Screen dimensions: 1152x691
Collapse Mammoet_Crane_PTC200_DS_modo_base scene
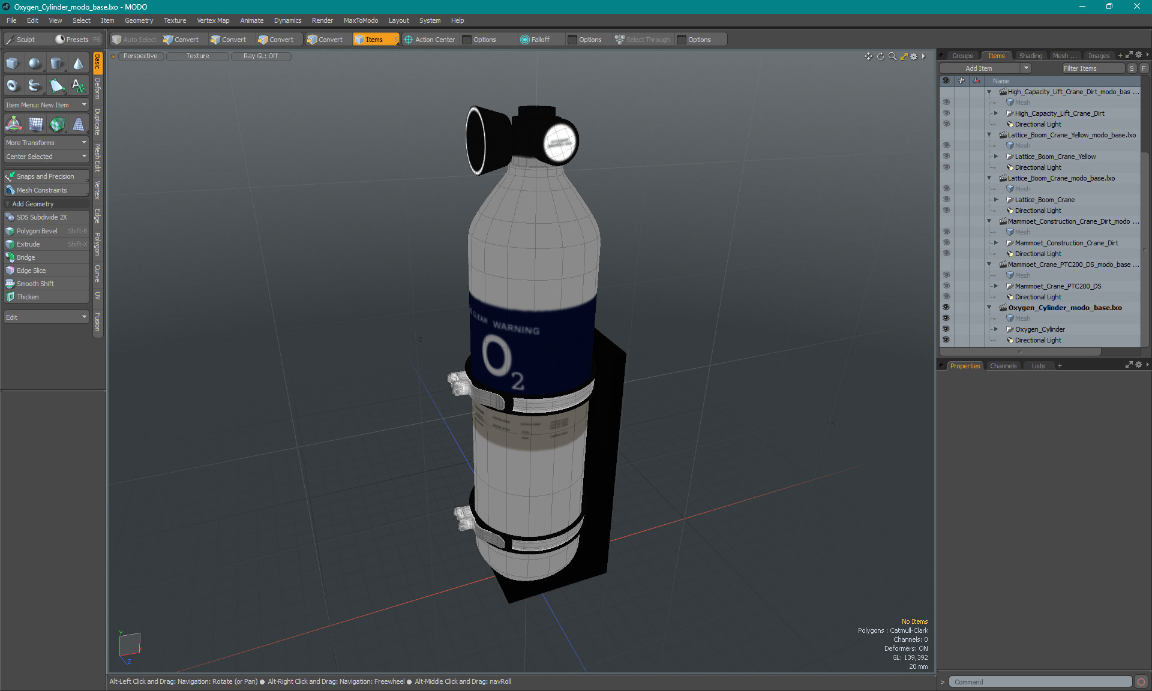pos(989,265)
